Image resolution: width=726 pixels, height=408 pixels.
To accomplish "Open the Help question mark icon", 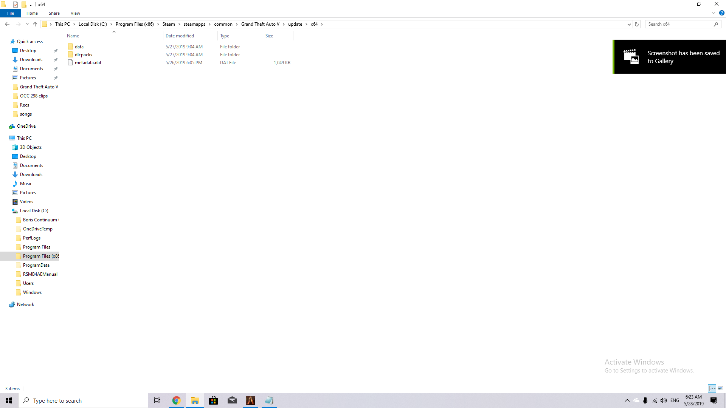I will pos(721,13).
